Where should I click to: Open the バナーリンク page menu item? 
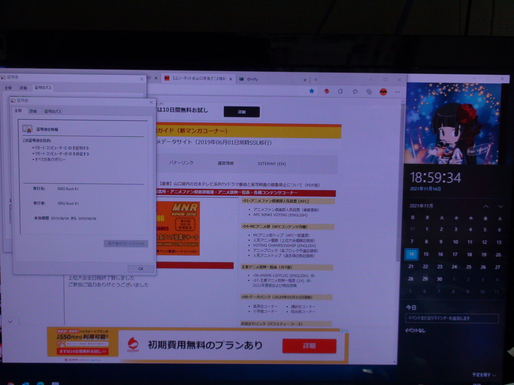click(181, 163)
